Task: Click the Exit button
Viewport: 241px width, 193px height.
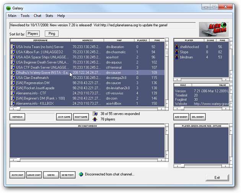Action: click(x=217, y=178)
